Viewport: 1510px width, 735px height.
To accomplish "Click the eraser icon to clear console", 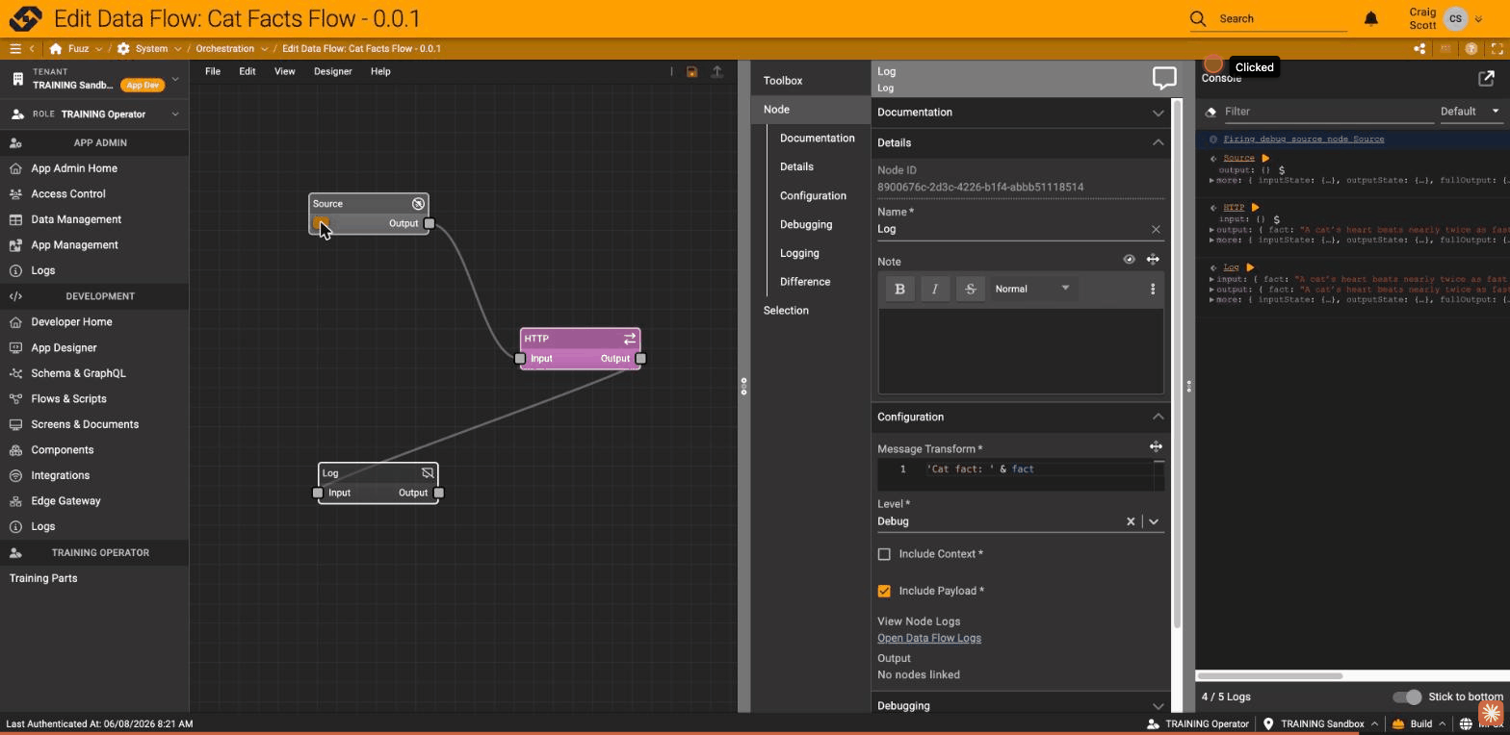I will [x=1211, y=112].
